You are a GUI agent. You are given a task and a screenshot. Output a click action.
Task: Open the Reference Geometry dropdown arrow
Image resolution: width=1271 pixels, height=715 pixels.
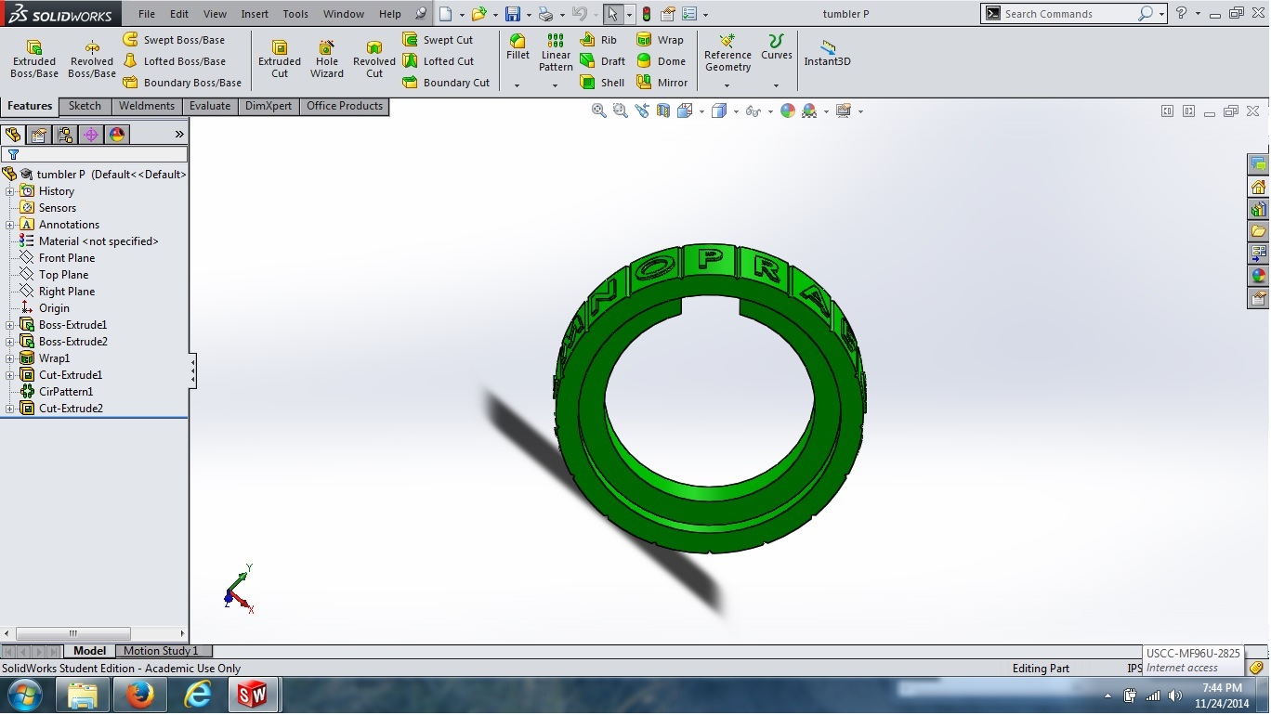click(727, 85)
